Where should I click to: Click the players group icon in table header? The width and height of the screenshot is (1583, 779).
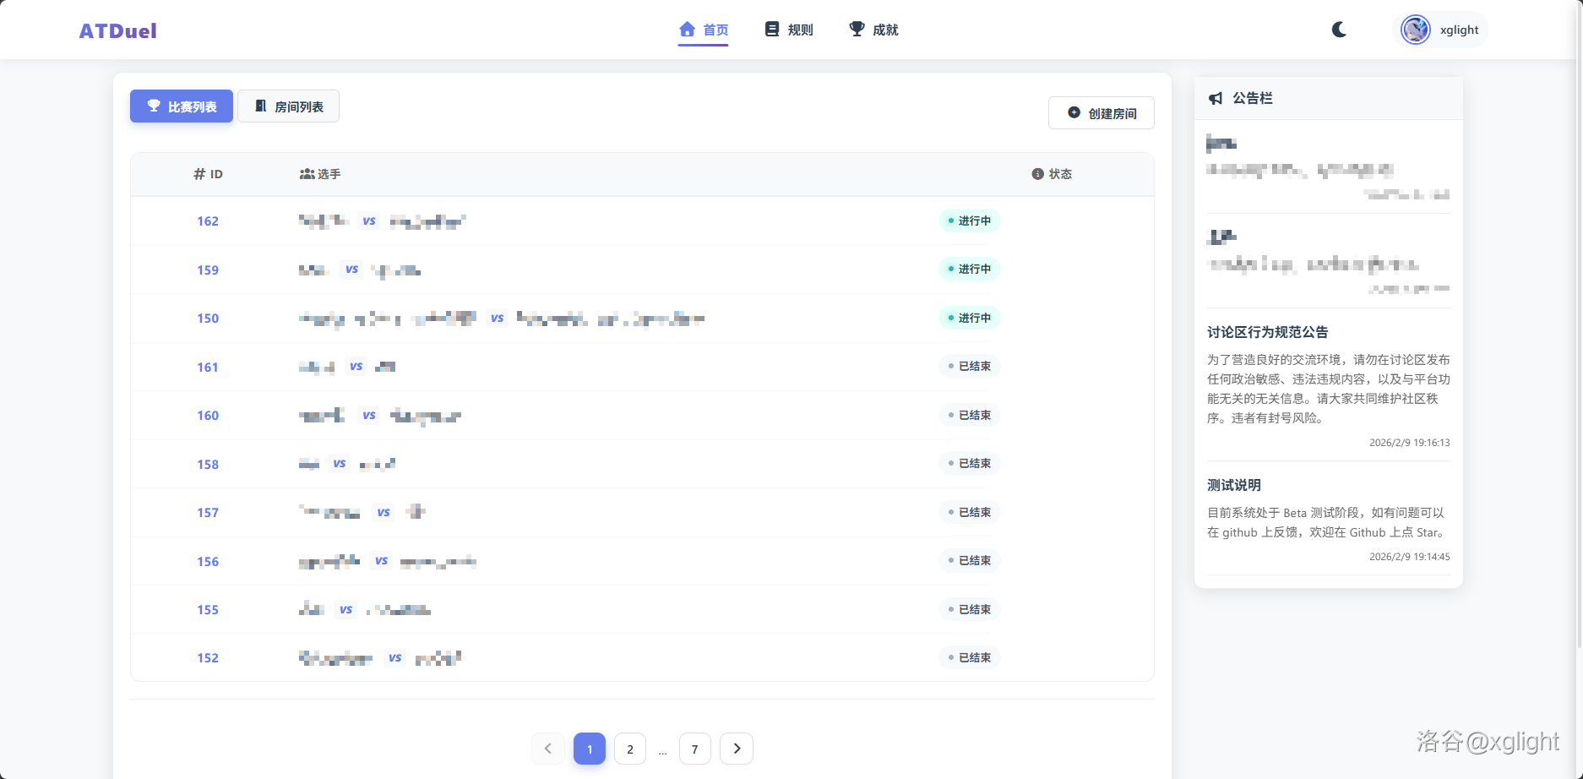pyautogui.click(x=307, y=174)
